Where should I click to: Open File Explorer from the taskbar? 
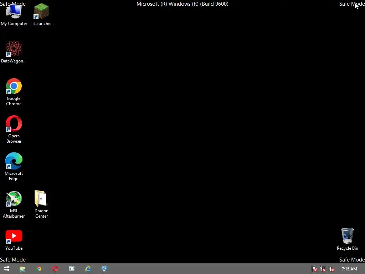(22, 269)
